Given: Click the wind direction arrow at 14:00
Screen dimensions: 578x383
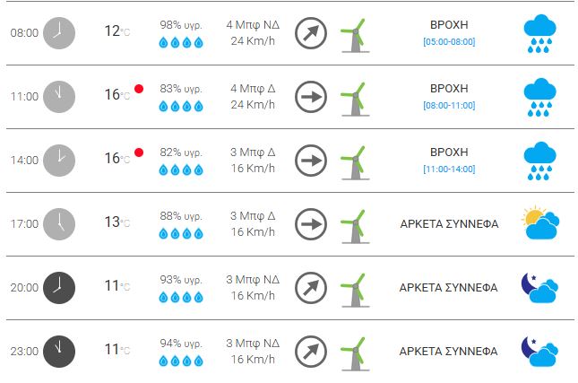Looking at the screenshot, I should pos(310,161).
